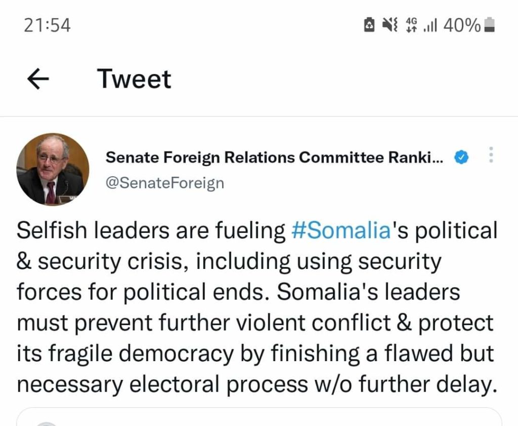This screenshot has height=426, width=518.
Task: Open the three-dot tweet options menu
Action: 490,156
